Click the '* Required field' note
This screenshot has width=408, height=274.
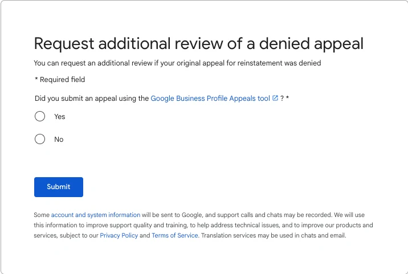(60, 80)
